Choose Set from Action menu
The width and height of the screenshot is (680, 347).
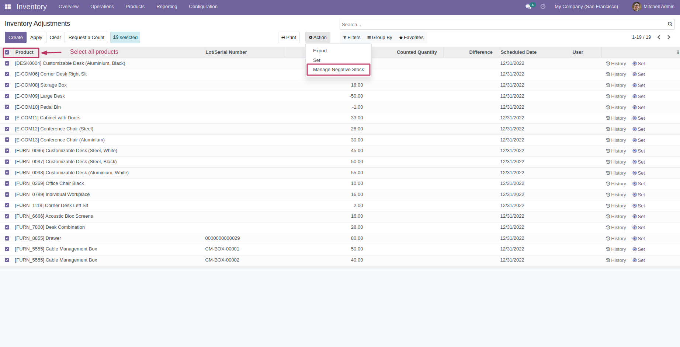(x=317, y=60)
